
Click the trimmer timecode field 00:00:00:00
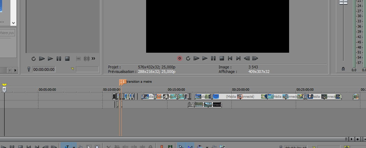pyautogui.click(x=44, y=69)
